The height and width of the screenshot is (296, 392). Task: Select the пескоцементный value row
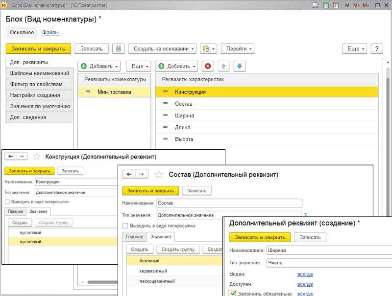coord(174,281)
